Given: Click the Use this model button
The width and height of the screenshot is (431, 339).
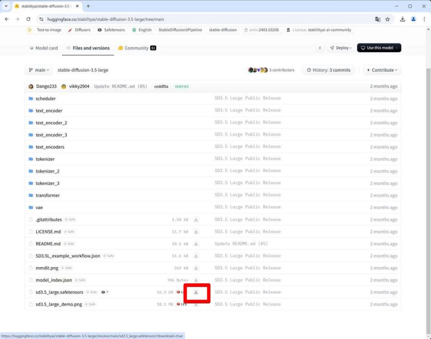Looking at the screenshot, I should click(379, 48).
